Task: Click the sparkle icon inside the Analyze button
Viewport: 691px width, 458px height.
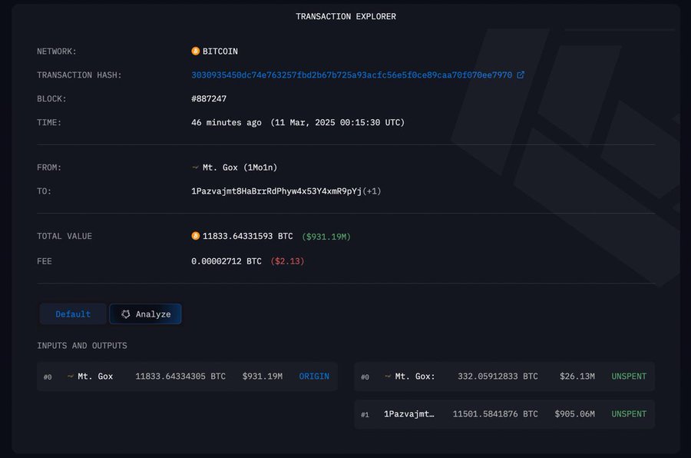Action: click(124, 314)
